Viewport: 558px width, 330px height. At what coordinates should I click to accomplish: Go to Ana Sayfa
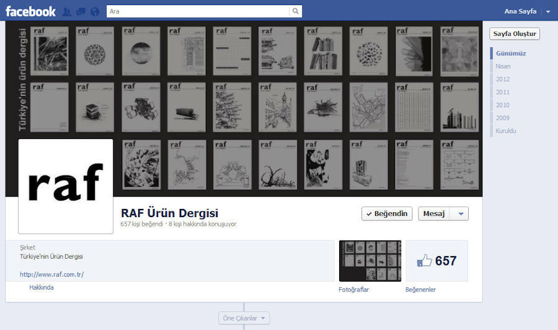pyautogui.click(x=520, y=11)
